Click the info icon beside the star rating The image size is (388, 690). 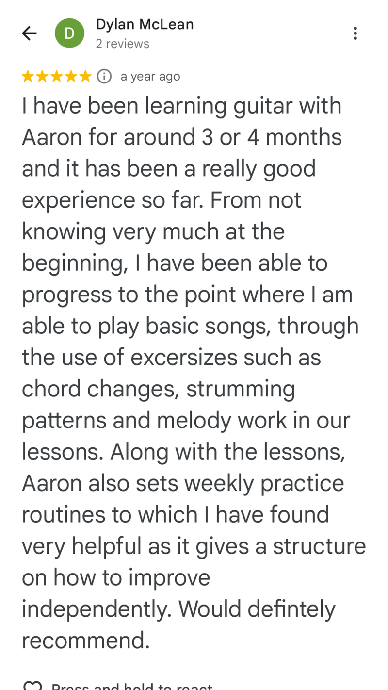click(103, 76)
